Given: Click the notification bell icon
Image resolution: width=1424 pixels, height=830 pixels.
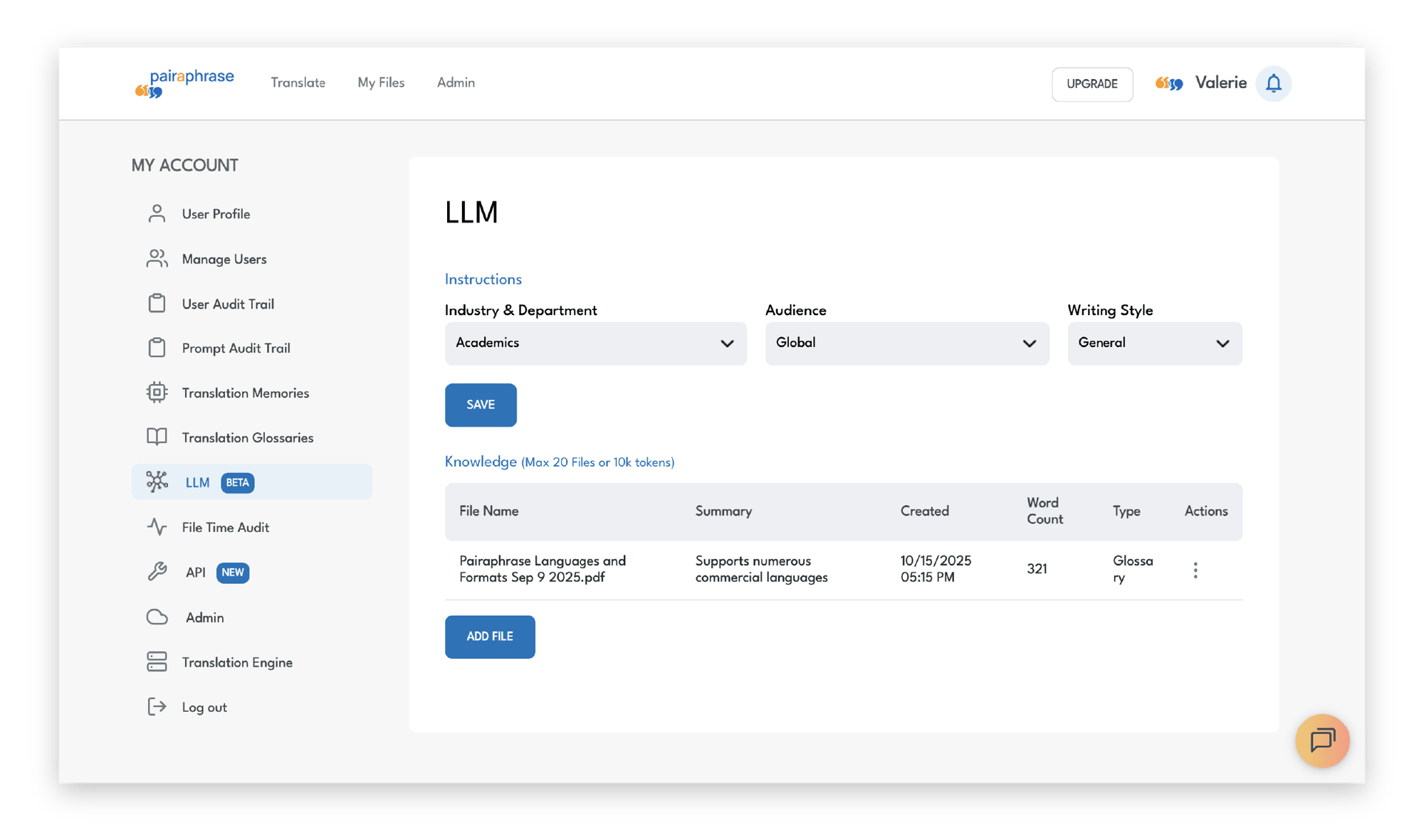Looking at the screenshot, I should (1273, 83).
